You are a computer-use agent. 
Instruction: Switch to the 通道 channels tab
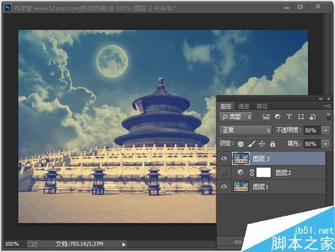pos(243,106)
